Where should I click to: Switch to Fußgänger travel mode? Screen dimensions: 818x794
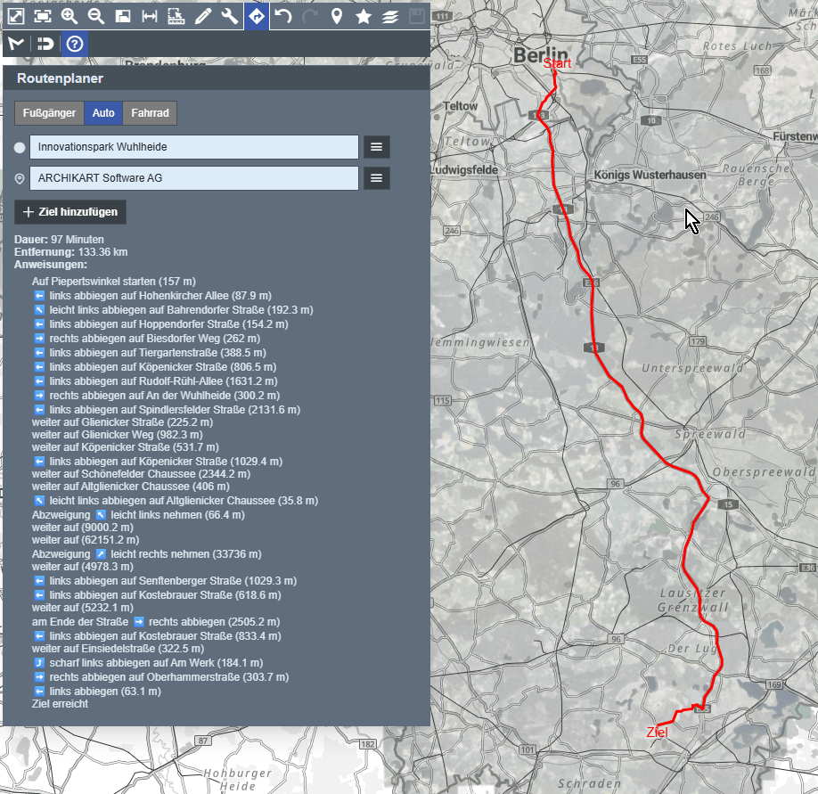tap(49, 113)
